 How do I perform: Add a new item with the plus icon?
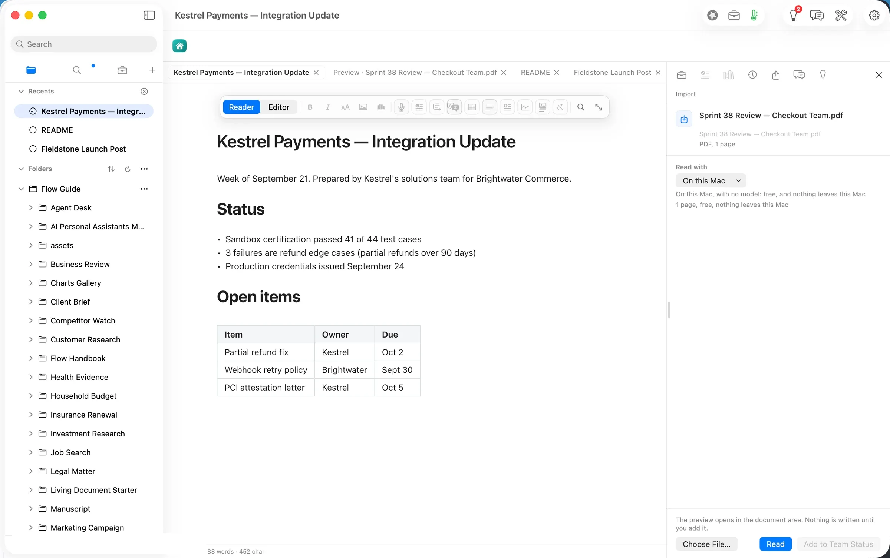tap(152, 70)
